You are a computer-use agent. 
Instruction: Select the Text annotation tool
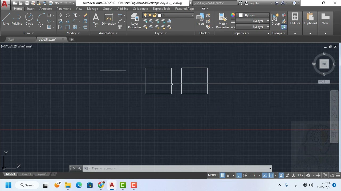(96, 19)
